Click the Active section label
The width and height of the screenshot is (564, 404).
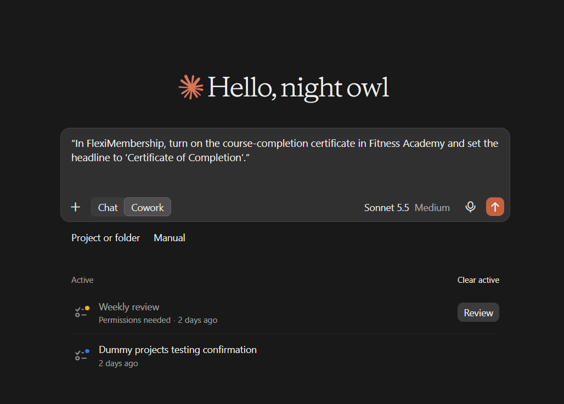[x=82, y=280]
